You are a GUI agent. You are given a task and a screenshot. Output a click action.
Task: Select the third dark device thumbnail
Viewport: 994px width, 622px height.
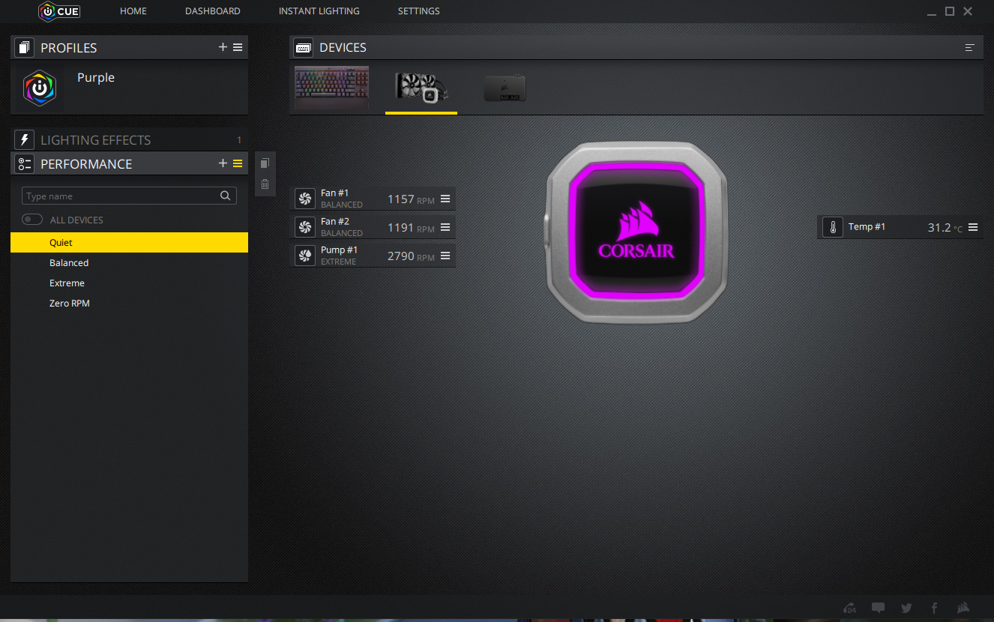[504, 88]
